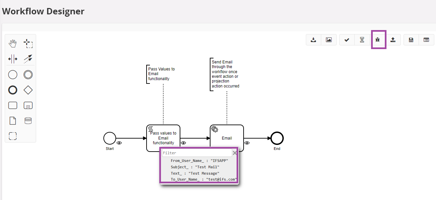Select the Subprocess expanded shape
Viewport: 436px width, 200px height.
28,106
